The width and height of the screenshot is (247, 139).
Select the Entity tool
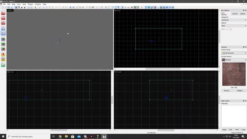pos(3,28)
